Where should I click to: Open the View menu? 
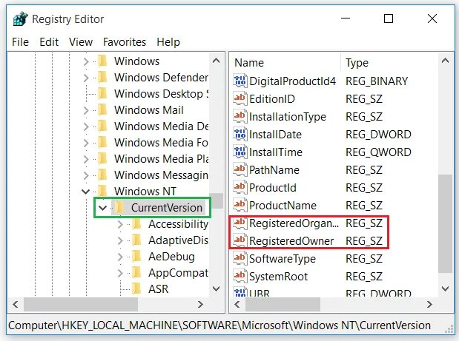[x=81, y=42]
